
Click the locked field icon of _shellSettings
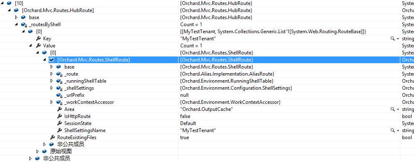click(x=59, y=88)
